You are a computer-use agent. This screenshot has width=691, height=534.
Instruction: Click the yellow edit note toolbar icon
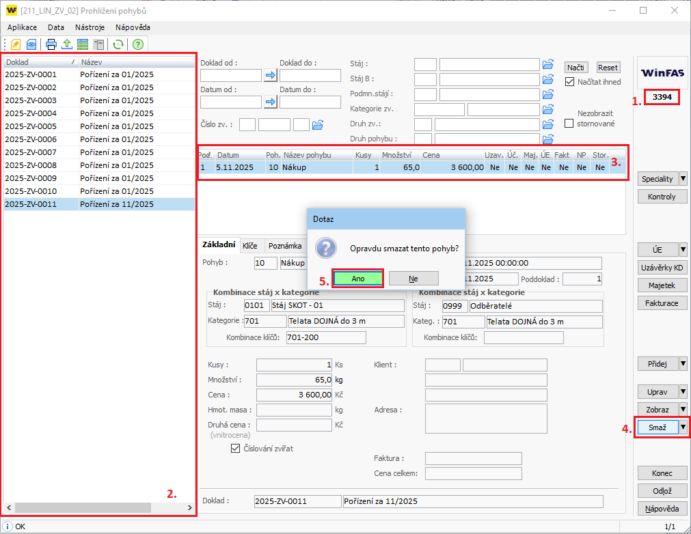[x=16, y=44]
